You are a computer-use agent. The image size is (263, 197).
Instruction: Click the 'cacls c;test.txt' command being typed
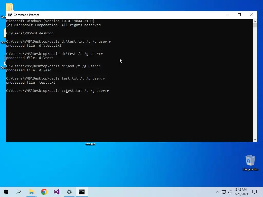point(58,91)
